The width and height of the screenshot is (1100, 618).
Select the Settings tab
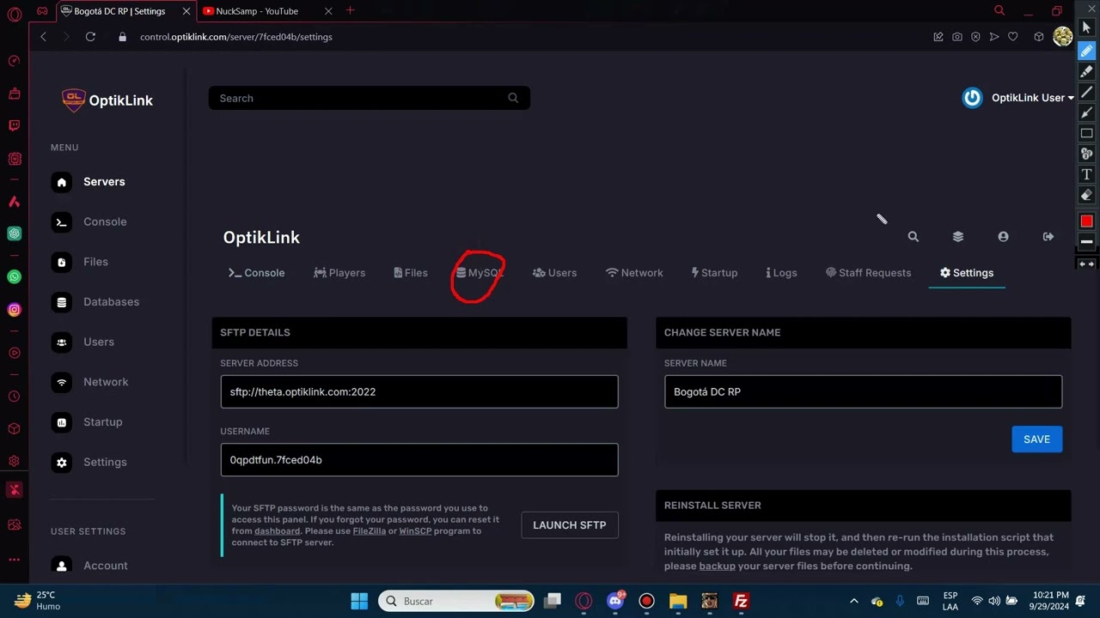[967, 273]
